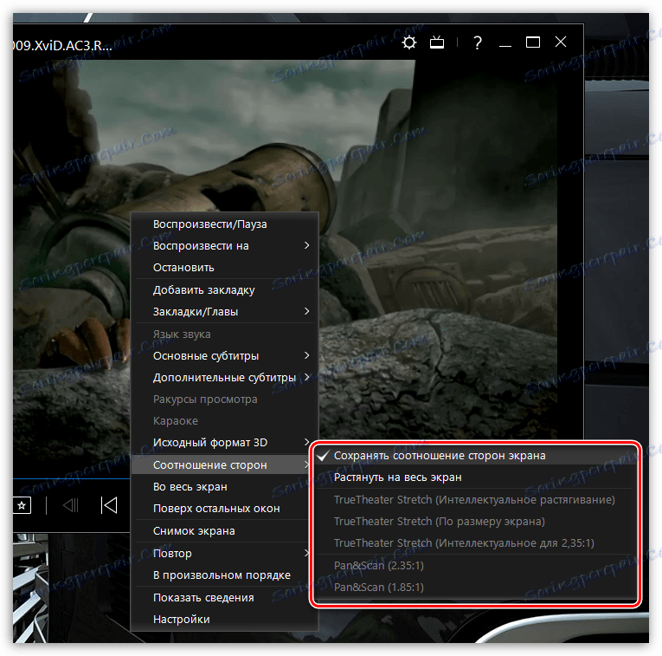
Task: Step back one frame button
Action: pos(70,505)
